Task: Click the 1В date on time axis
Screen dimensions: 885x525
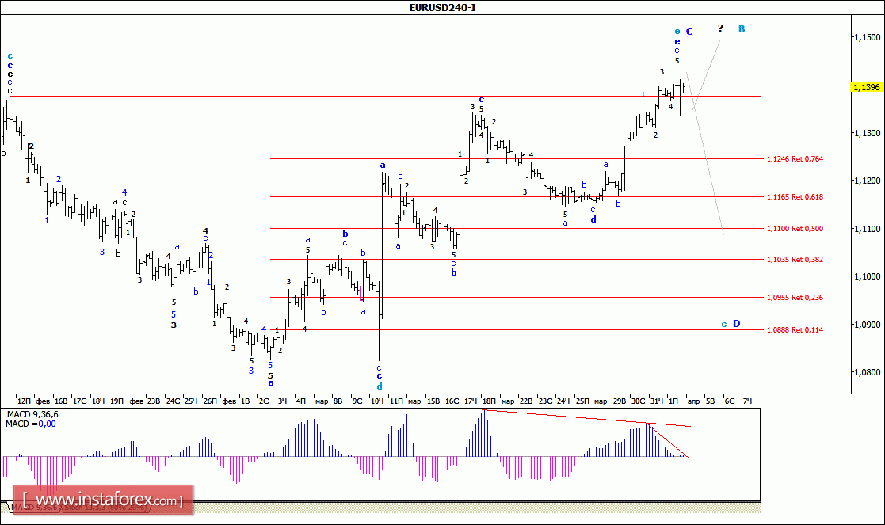Action: point(245,401)
